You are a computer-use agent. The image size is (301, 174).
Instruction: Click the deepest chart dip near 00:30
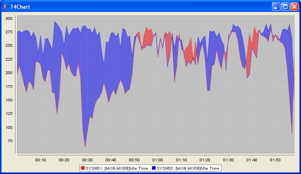[85, 147]
